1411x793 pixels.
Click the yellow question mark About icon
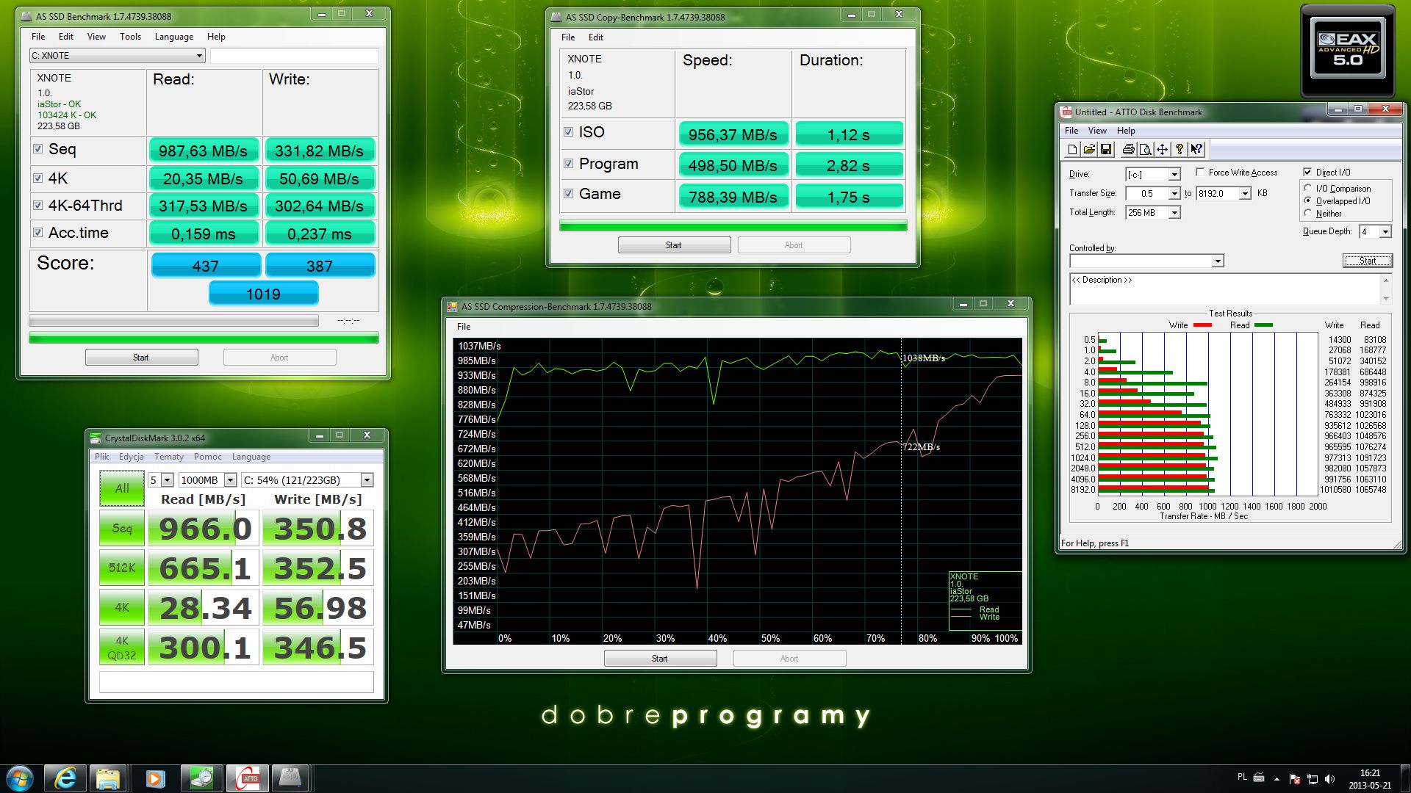click(1179, 150)
